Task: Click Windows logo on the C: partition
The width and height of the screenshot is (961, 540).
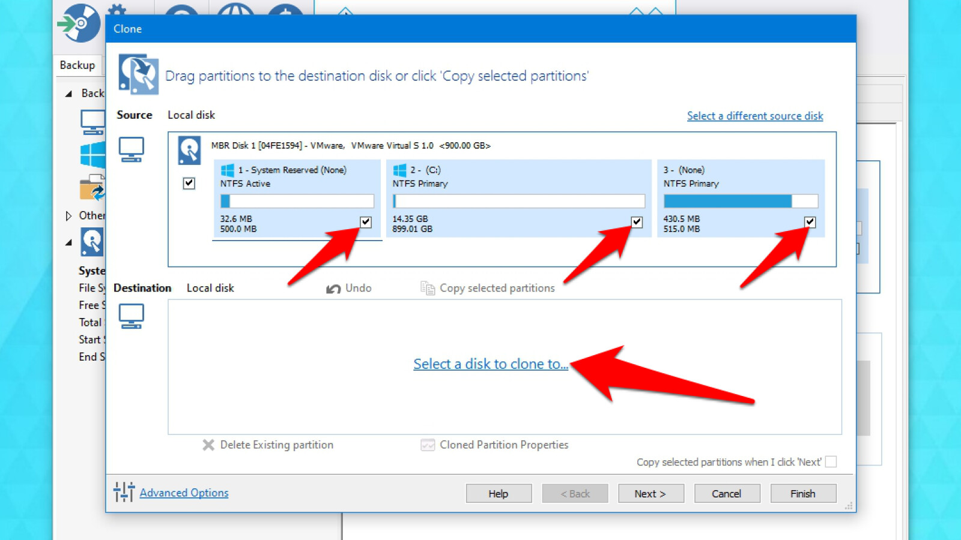Action: [399, 170]
